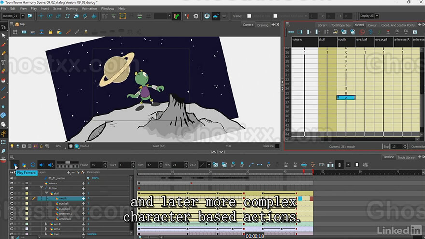Switch to the Library tab
This screenshot has height=239, width=425.
pos(322,25)
